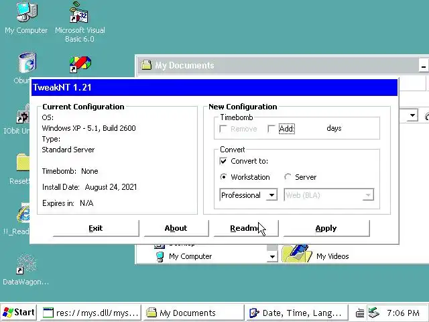Click the keyboard icon in system tray

tap(360, 313)
